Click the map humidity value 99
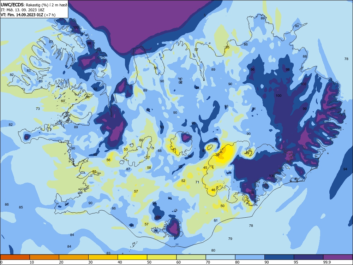 click(x=305, y=108)
